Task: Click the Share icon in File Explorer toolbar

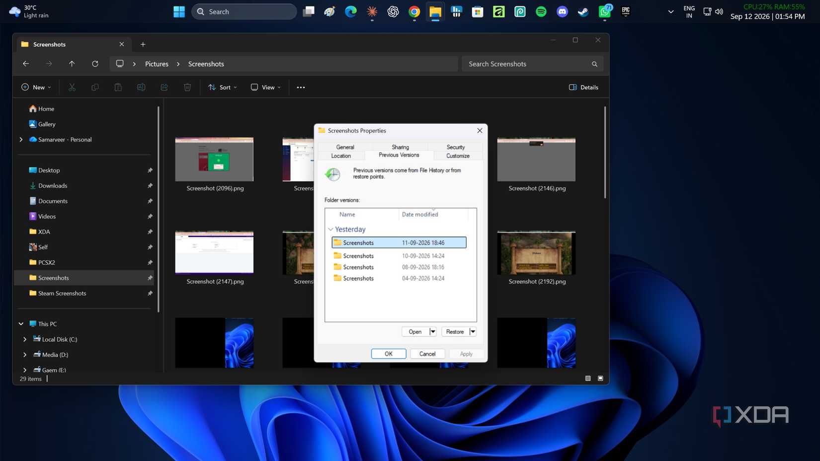Action: (x=164, y=87)
